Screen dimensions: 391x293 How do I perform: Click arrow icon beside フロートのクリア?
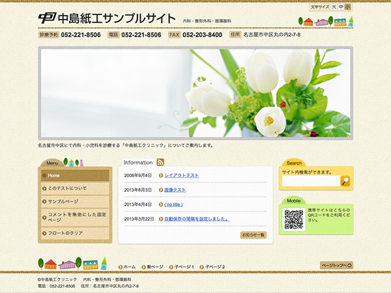44,233
